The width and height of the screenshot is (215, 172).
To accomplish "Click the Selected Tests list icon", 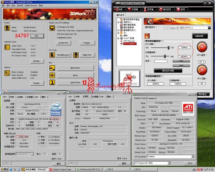I will tap(7, 47).
